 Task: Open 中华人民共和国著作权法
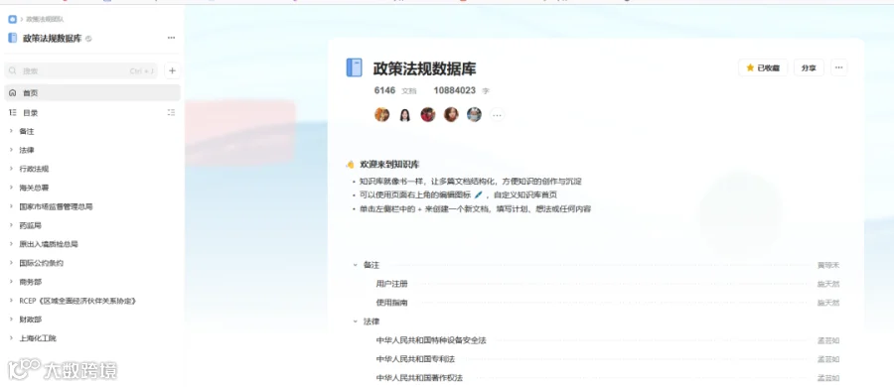pyautogui.click(x=419, y=378)
